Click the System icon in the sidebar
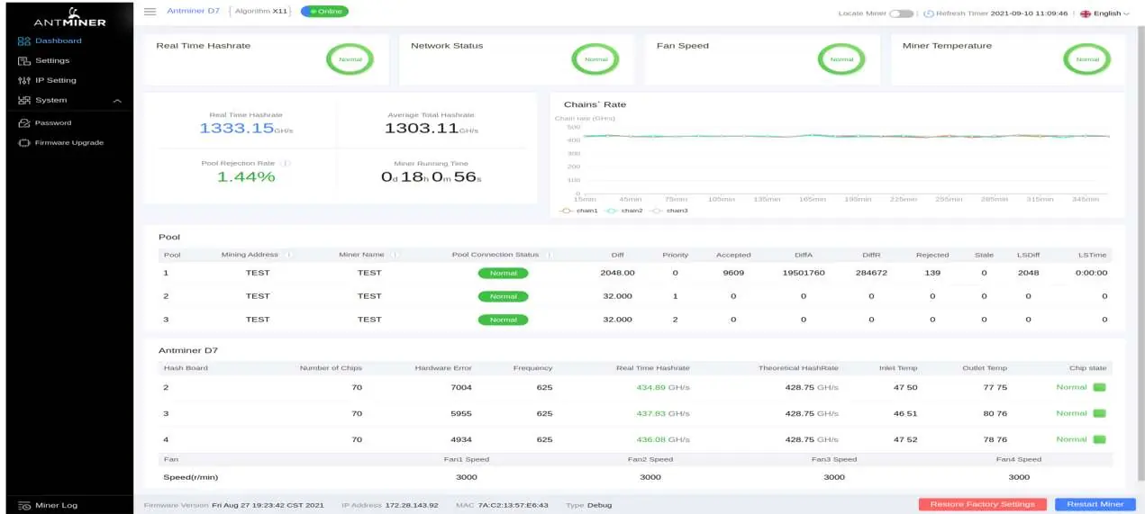The image size is (1145, 514). 24,100
